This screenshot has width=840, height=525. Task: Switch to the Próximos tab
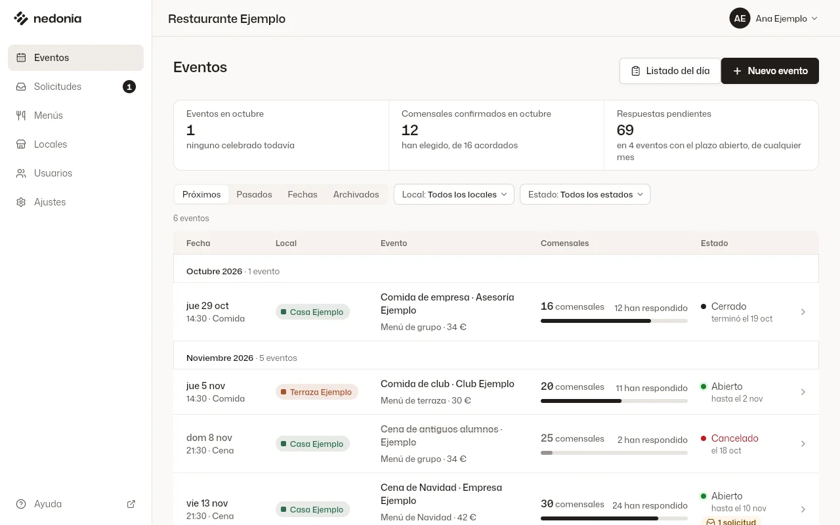pyautogui.click(x=201, y=194)
